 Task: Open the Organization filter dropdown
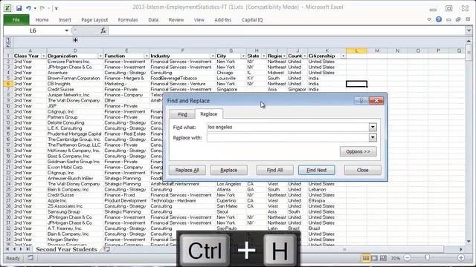click(100, 56)
